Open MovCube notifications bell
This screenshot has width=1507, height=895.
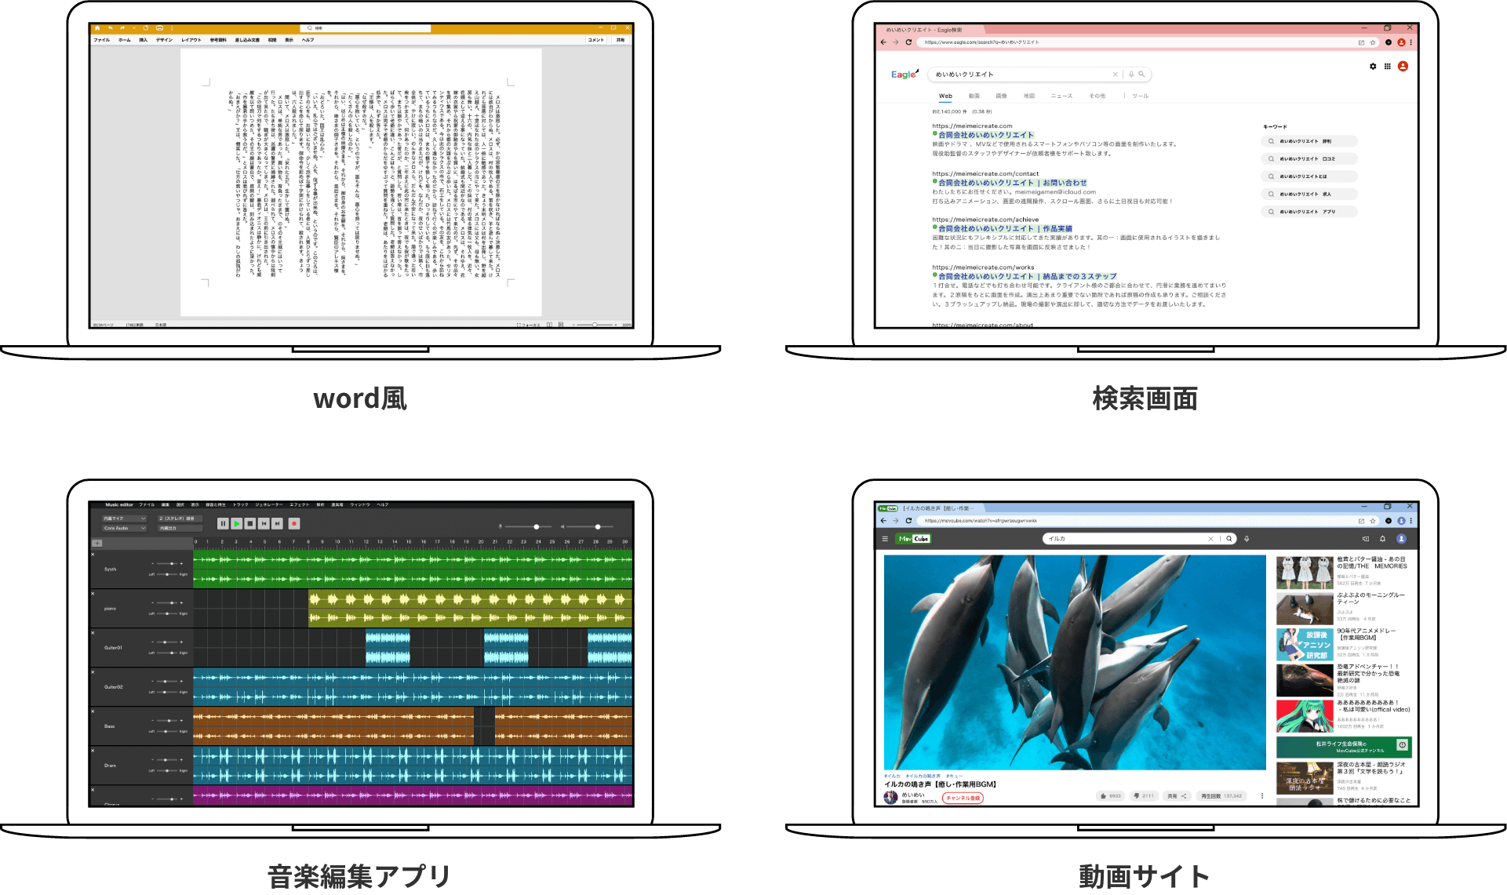pyautogui.click(x=1382, y=539)
